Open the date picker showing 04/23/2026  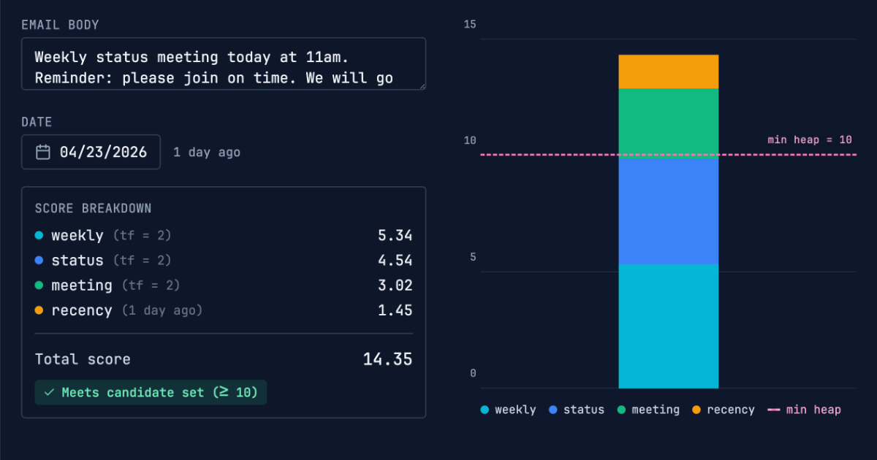(91, 152)
